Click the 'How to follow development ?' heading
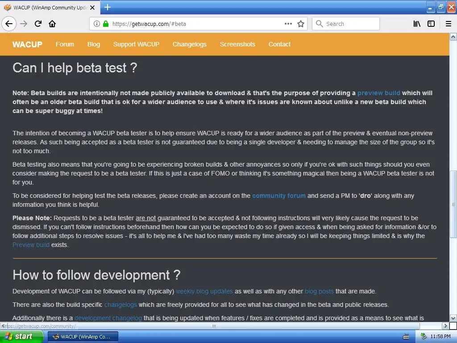The height and width of the screenshot is (343, 457). [x=96, y=275]
